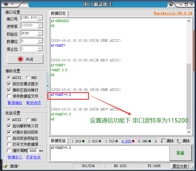Pin the window with the pushpin icon

coord(171,5)
